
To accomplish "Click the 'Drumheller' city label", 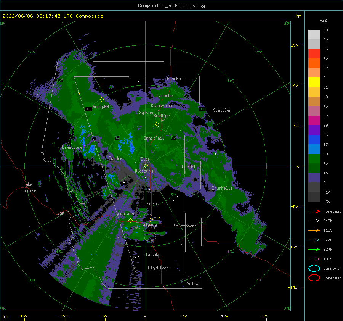I will pyautogui.click(x=223, y=188).
